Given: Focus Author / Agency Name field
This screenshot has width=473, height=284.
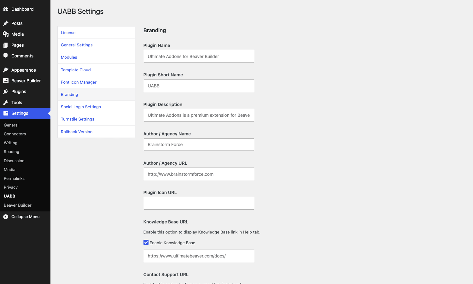Looking at the screenshot, I should [x=199, y=145].
